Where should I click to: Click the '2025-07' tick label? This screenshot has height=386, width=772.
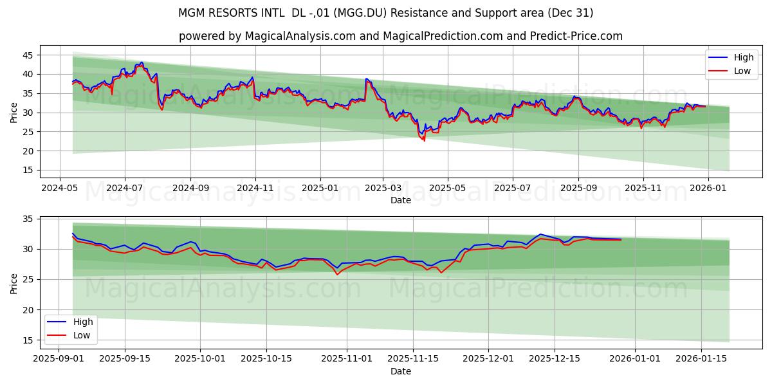(x=513, y=188)
